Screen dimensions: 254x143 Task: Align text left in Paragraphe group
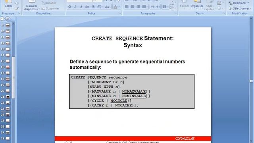pyautogui.click(x=127, y=7)
